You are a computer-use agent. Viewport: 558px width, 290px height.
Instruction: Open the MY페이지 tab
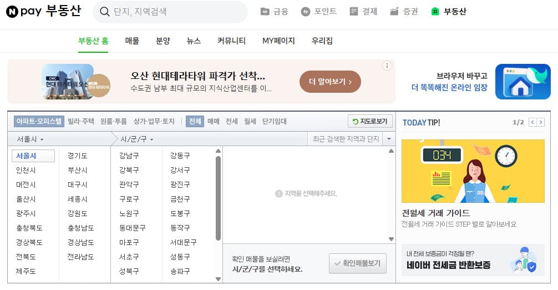click(x=278, y=41)
